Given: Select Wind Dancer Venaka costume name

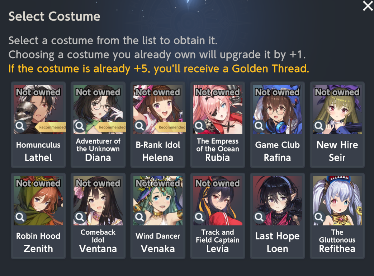Looking at the screenshot, I should click(158, 242).
